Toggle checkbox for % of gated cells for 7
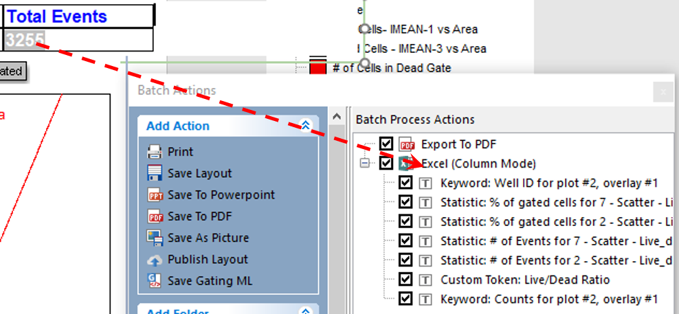This screenshot has height=314, width=679. point(405,202)
